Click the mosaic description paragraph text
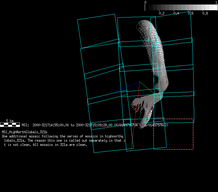The image size is (218, 192). [x=63, y=140]
